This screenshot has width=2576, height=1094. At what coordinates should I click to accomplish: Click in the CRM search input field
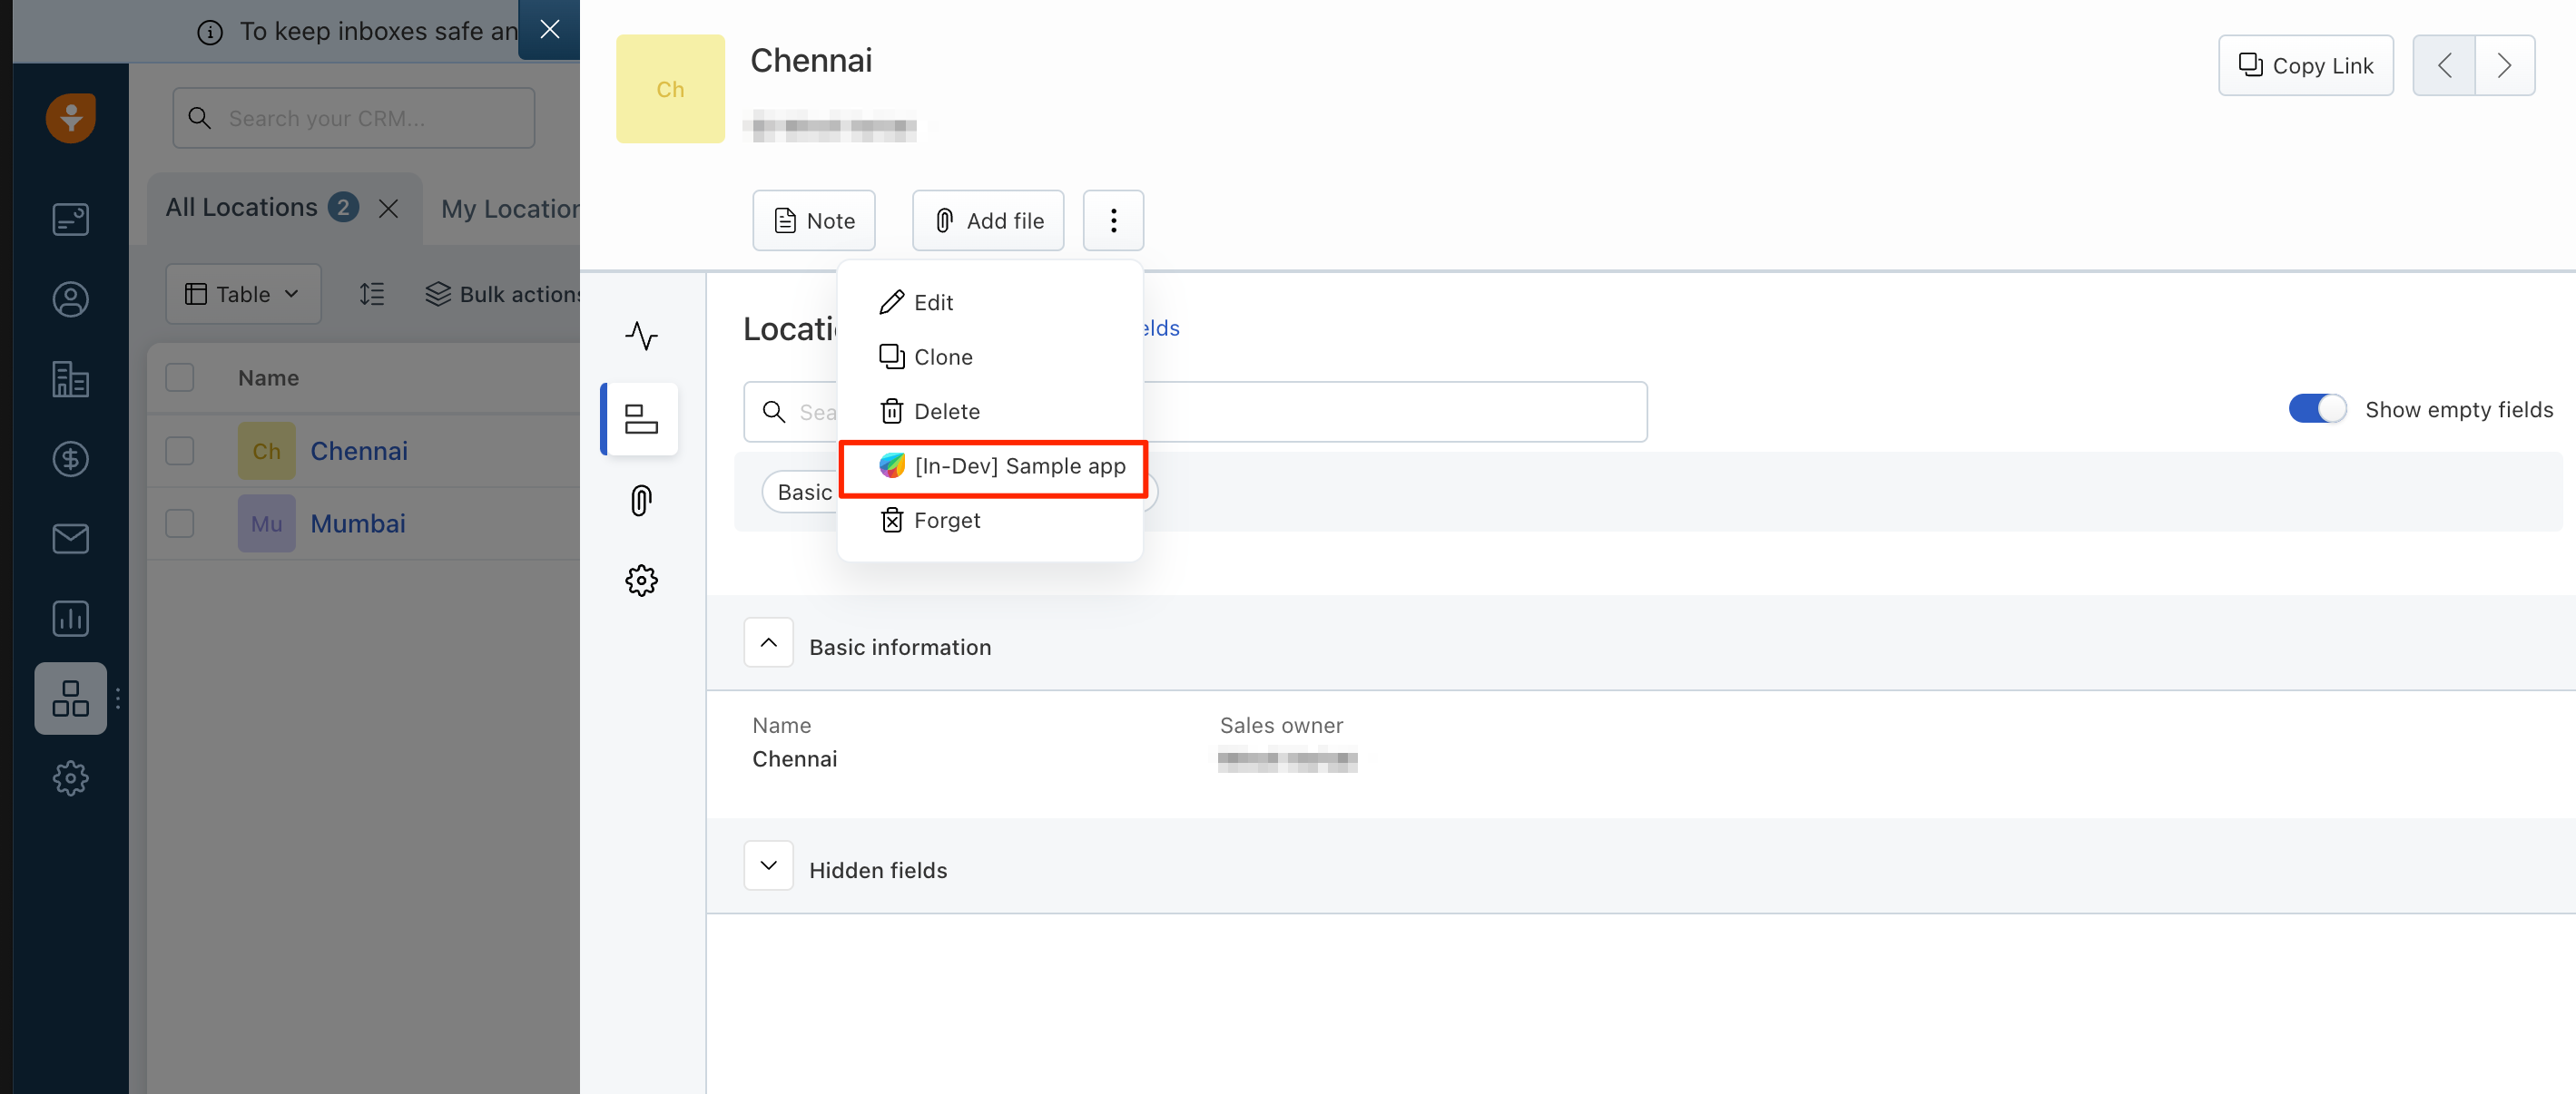[x=352, y=118]
